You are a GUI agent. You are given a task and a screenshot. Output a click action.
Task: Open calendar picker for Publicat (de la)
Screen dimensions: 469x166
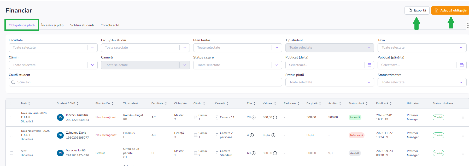coord(369,65)
